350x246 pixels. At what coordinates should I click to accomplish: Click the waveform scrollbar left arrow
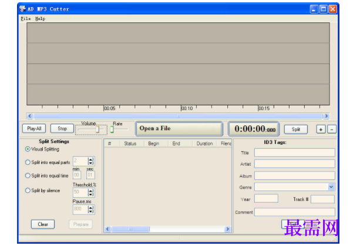30,116
